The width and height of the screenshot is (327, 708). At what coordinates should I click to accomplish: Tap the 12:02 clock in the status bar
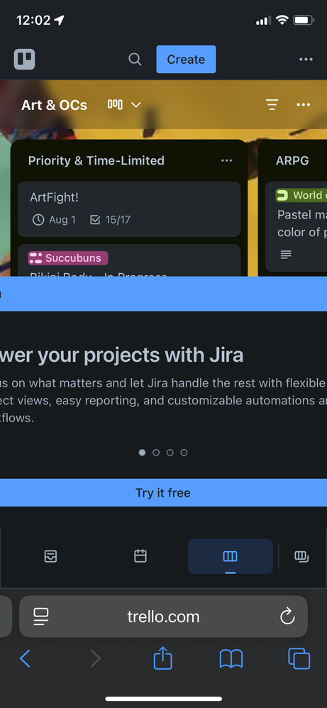(x=32, y=20)
